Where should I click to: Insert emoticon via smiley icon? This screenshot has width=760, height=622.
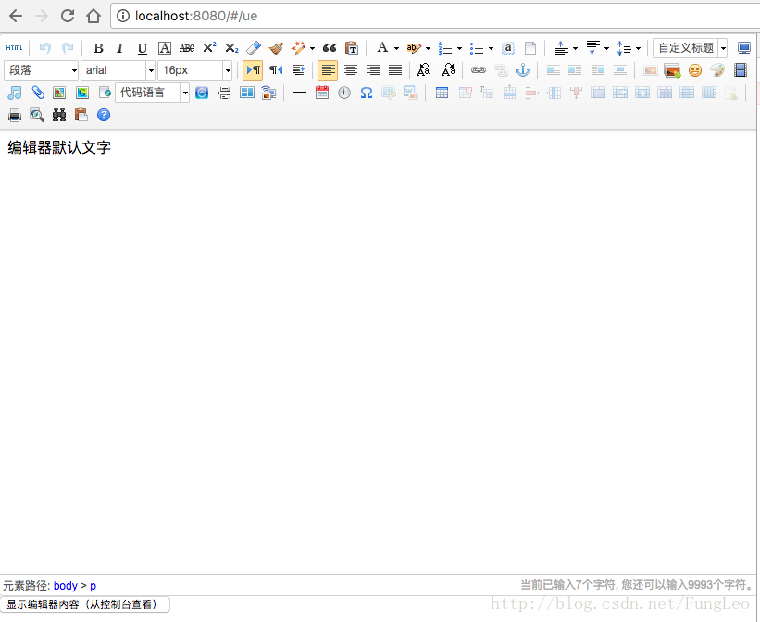[695, 70]
